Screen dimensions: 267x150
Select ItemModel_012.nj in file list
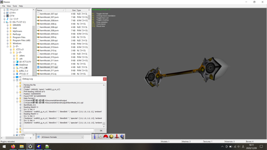tap(48, 74)
